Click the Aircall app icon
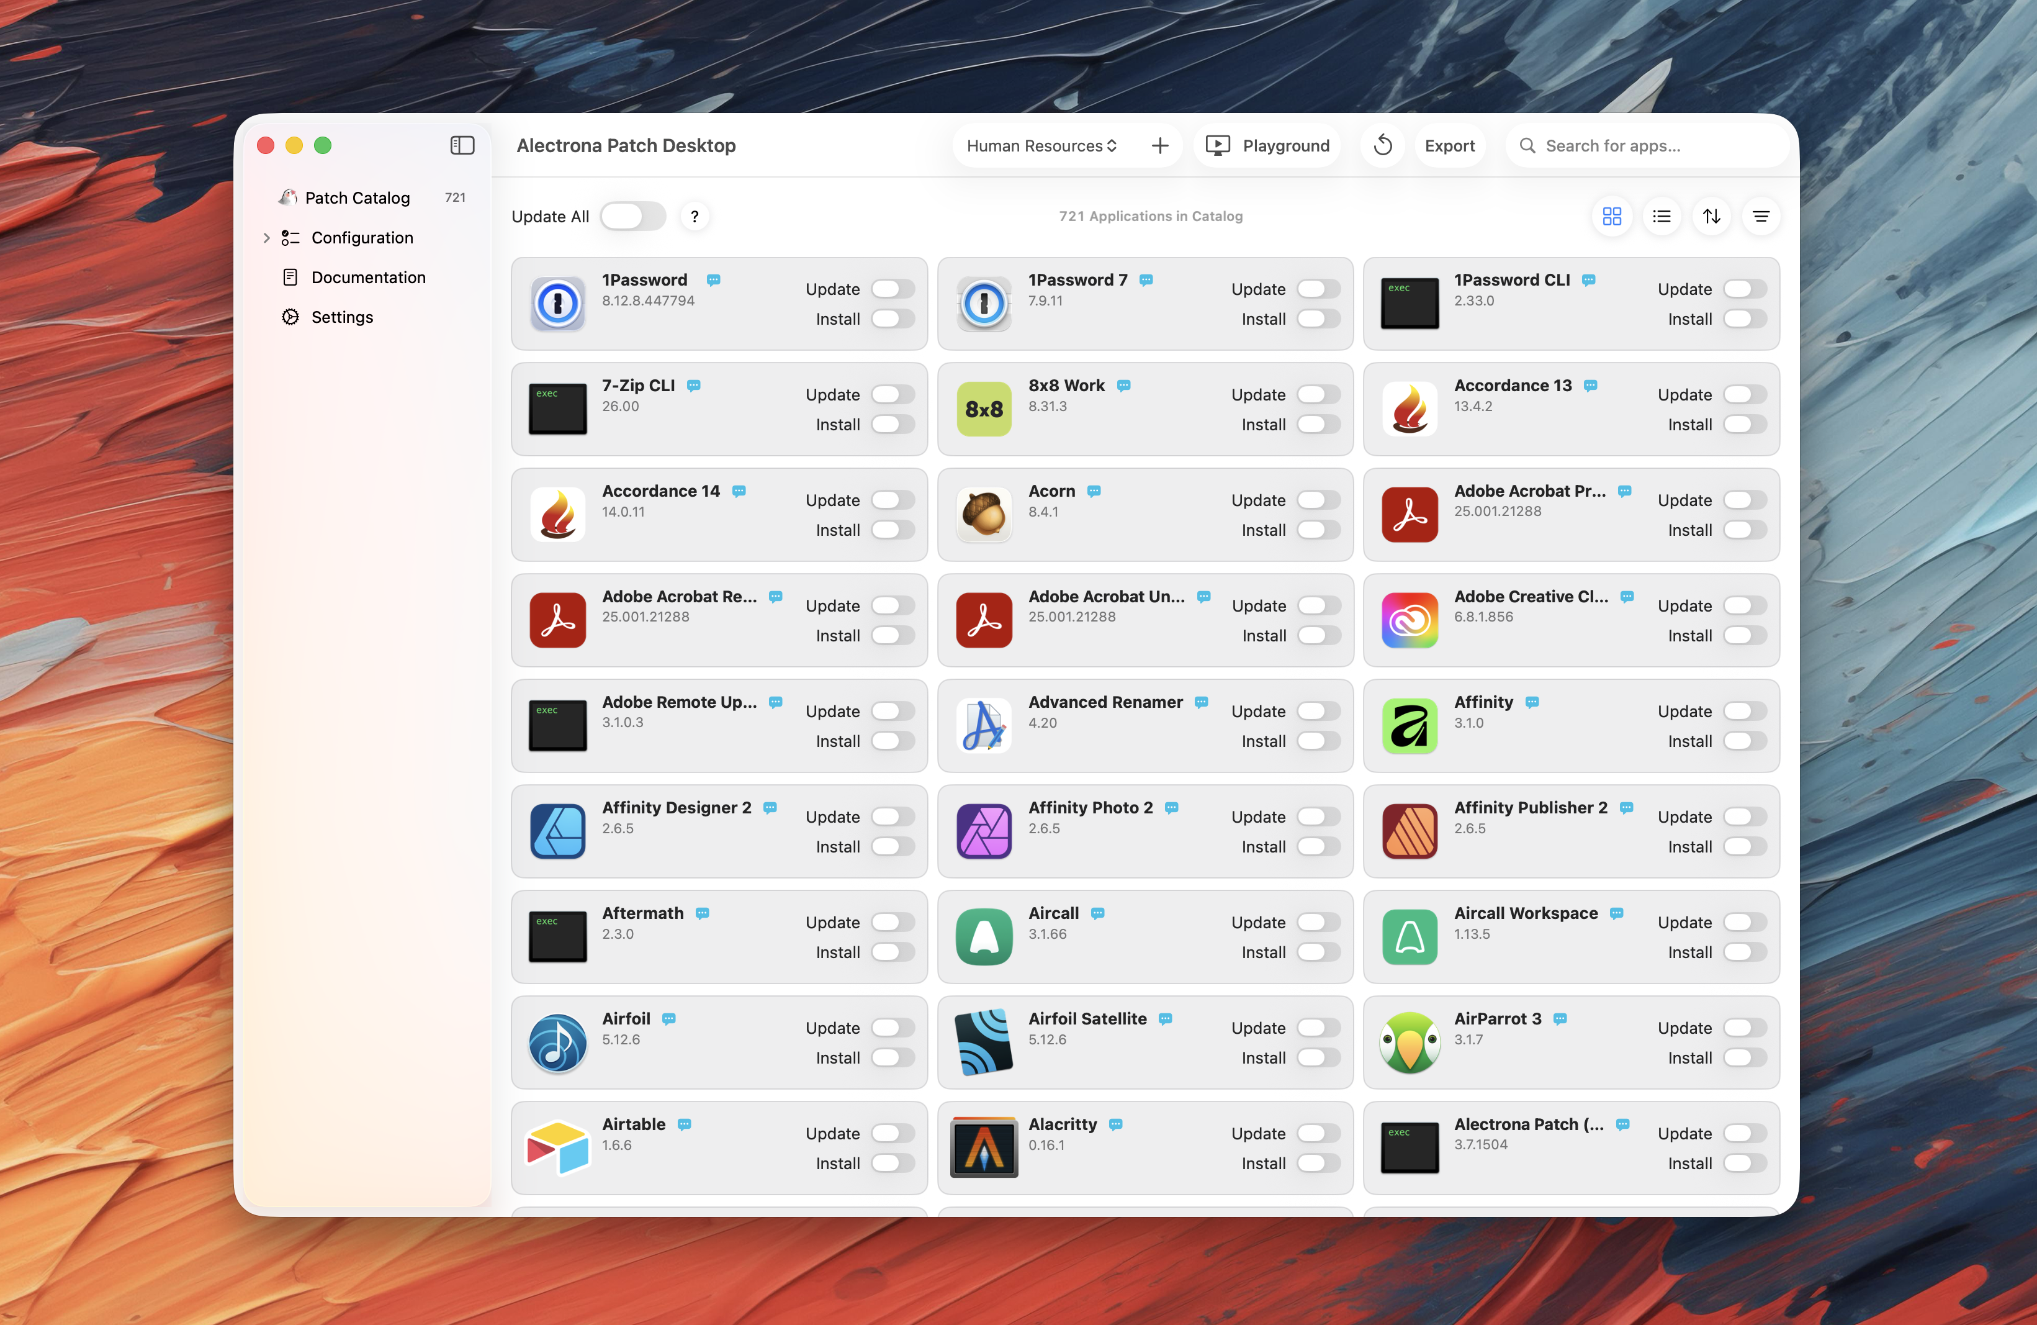 983,936
